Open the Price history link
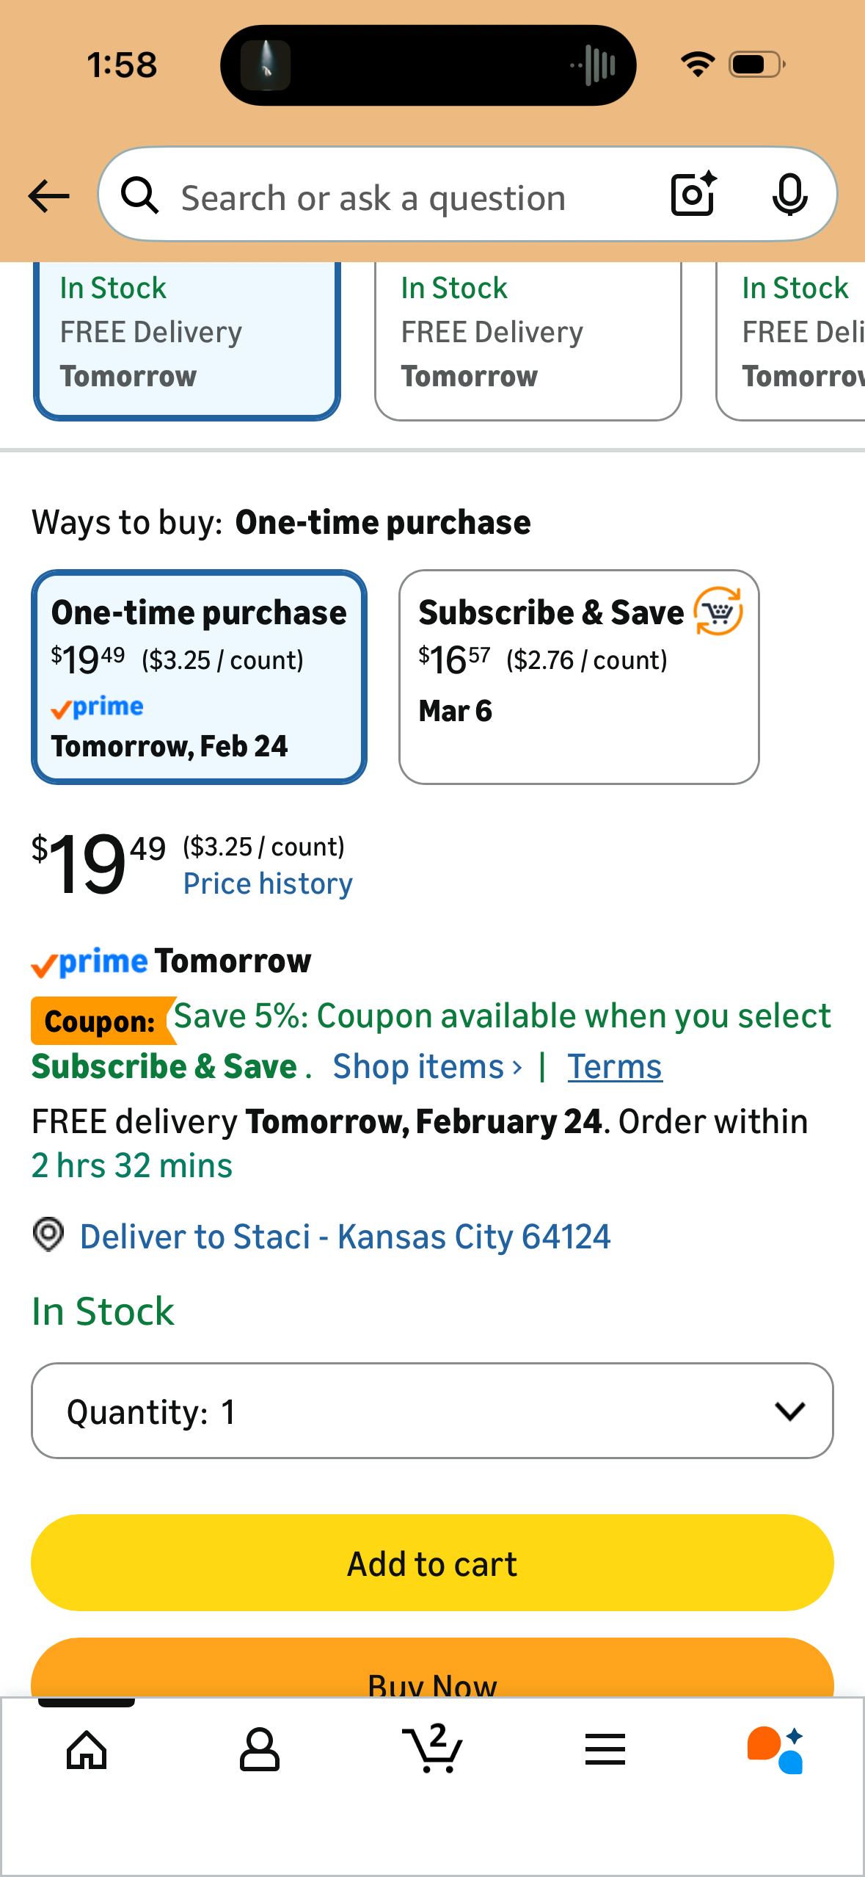This screenshot has width=865, height=1877. (x=268, y=884)
